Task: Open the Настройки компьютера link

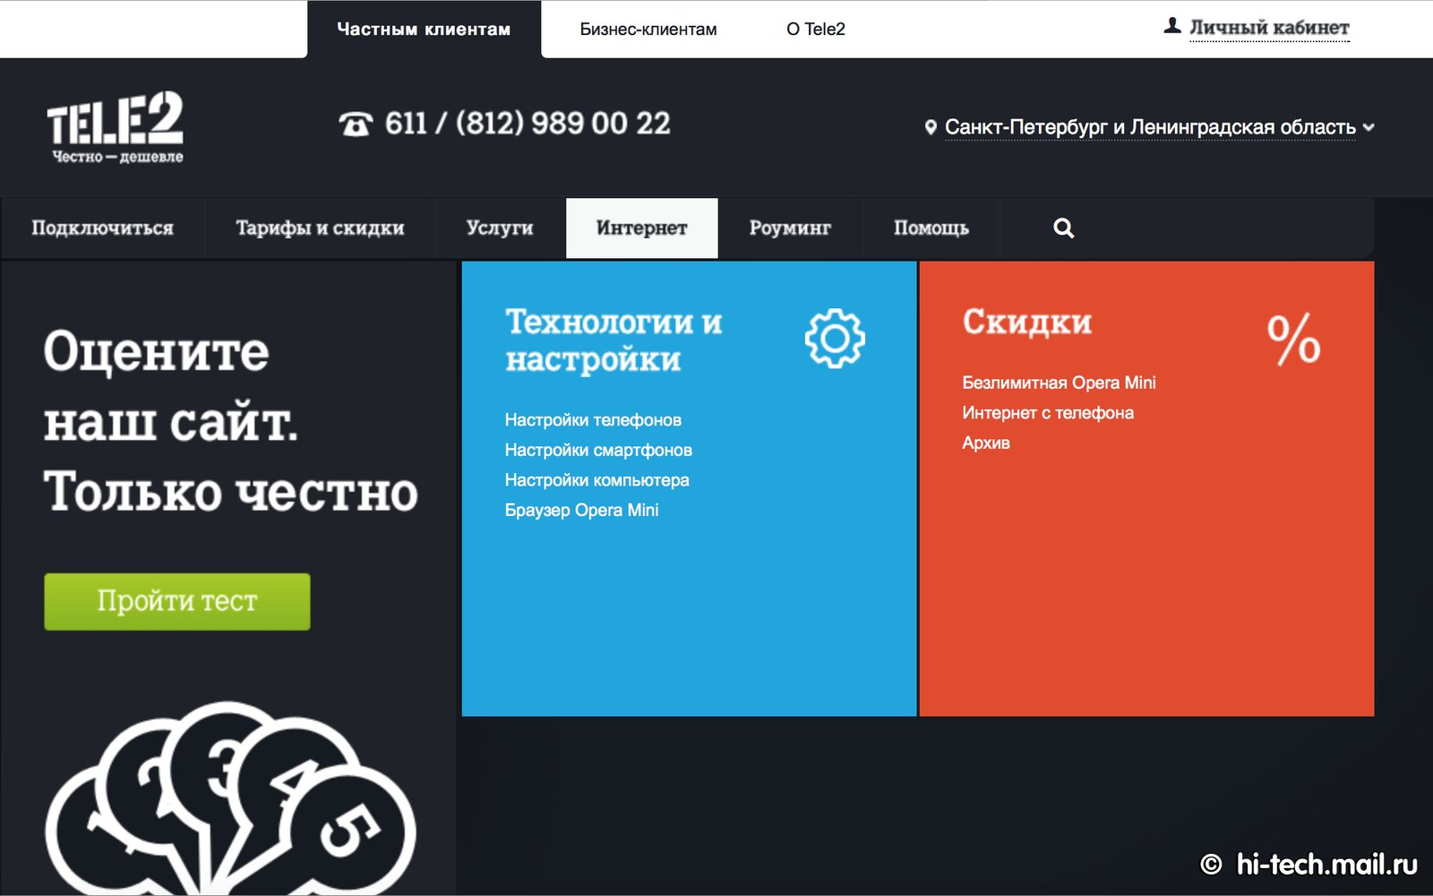Action: [x=596, y=480]
